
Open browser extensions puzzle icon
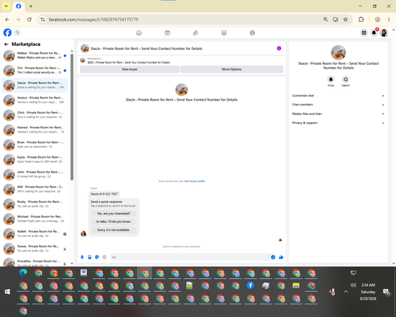(x=361, y=20)
